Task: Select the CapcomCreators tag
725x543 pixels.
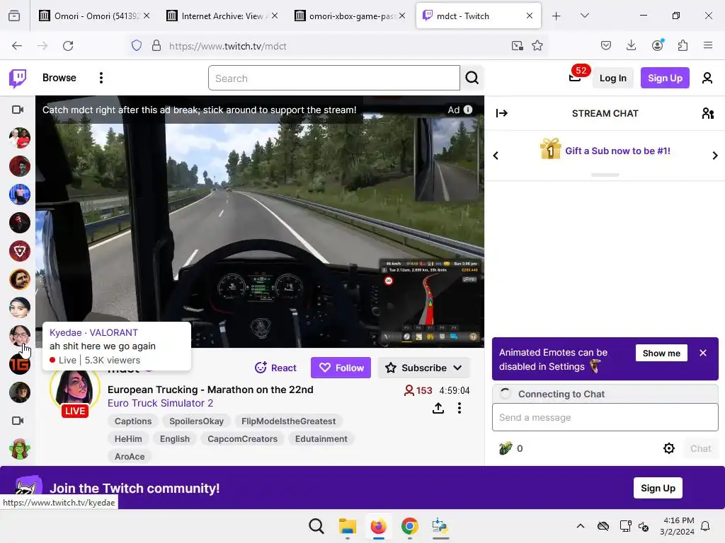Action: [x=242, y=438]
